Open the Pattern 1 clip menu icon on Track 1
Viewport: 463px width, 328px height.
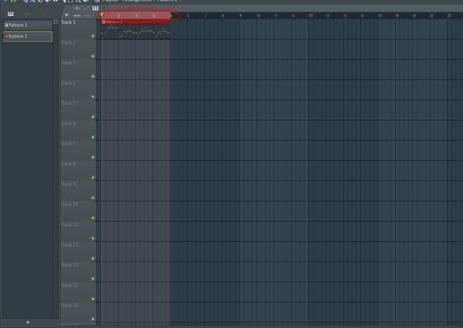[103, 22]
